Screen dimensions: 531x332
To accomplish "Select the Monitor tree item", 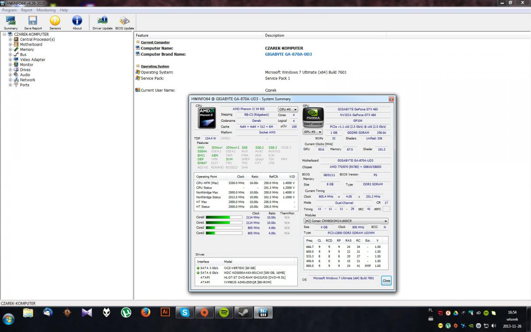I will [27, 65].
